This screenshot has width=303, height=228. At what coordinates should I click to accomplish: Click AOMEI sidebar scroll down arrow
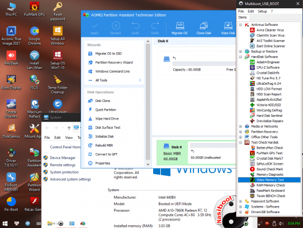pos(148,165)
